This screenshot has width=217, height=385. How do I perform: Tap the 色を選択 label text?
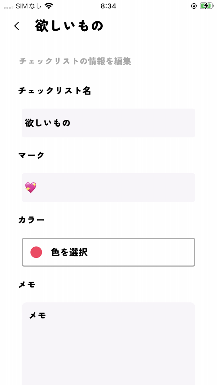[69, 252]
